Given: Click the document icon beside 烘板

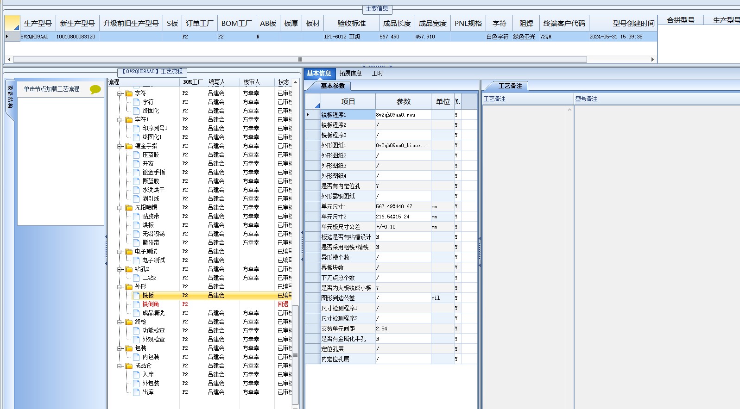Looking at the screenshot, I should tap(136, 225).
